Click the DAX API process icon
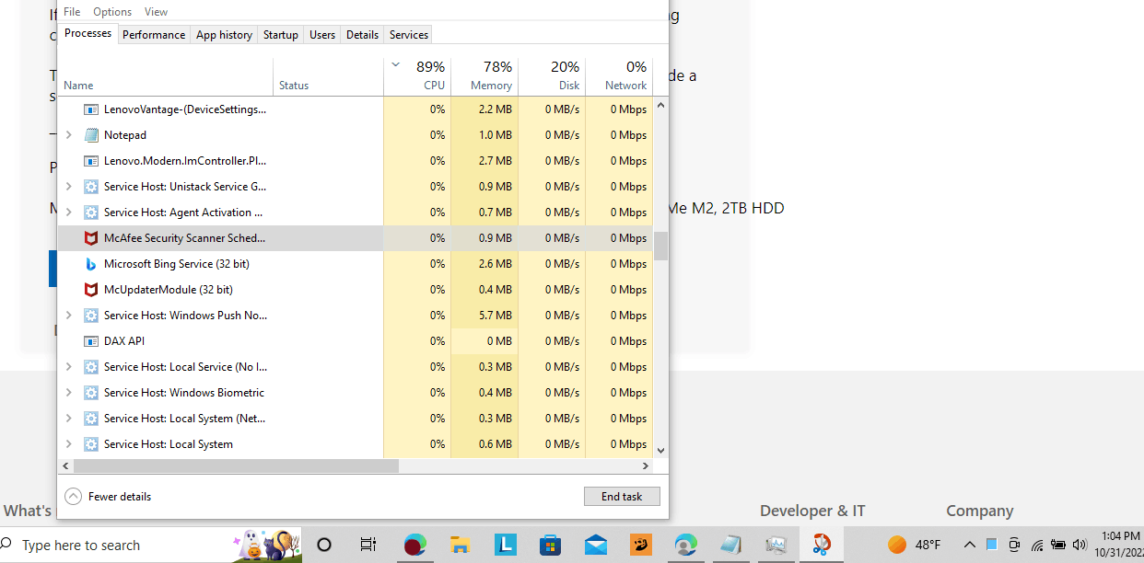Image resolution: width=1144 pixels, height=563 pixels. pyautogui.click(x=91, y=341)
